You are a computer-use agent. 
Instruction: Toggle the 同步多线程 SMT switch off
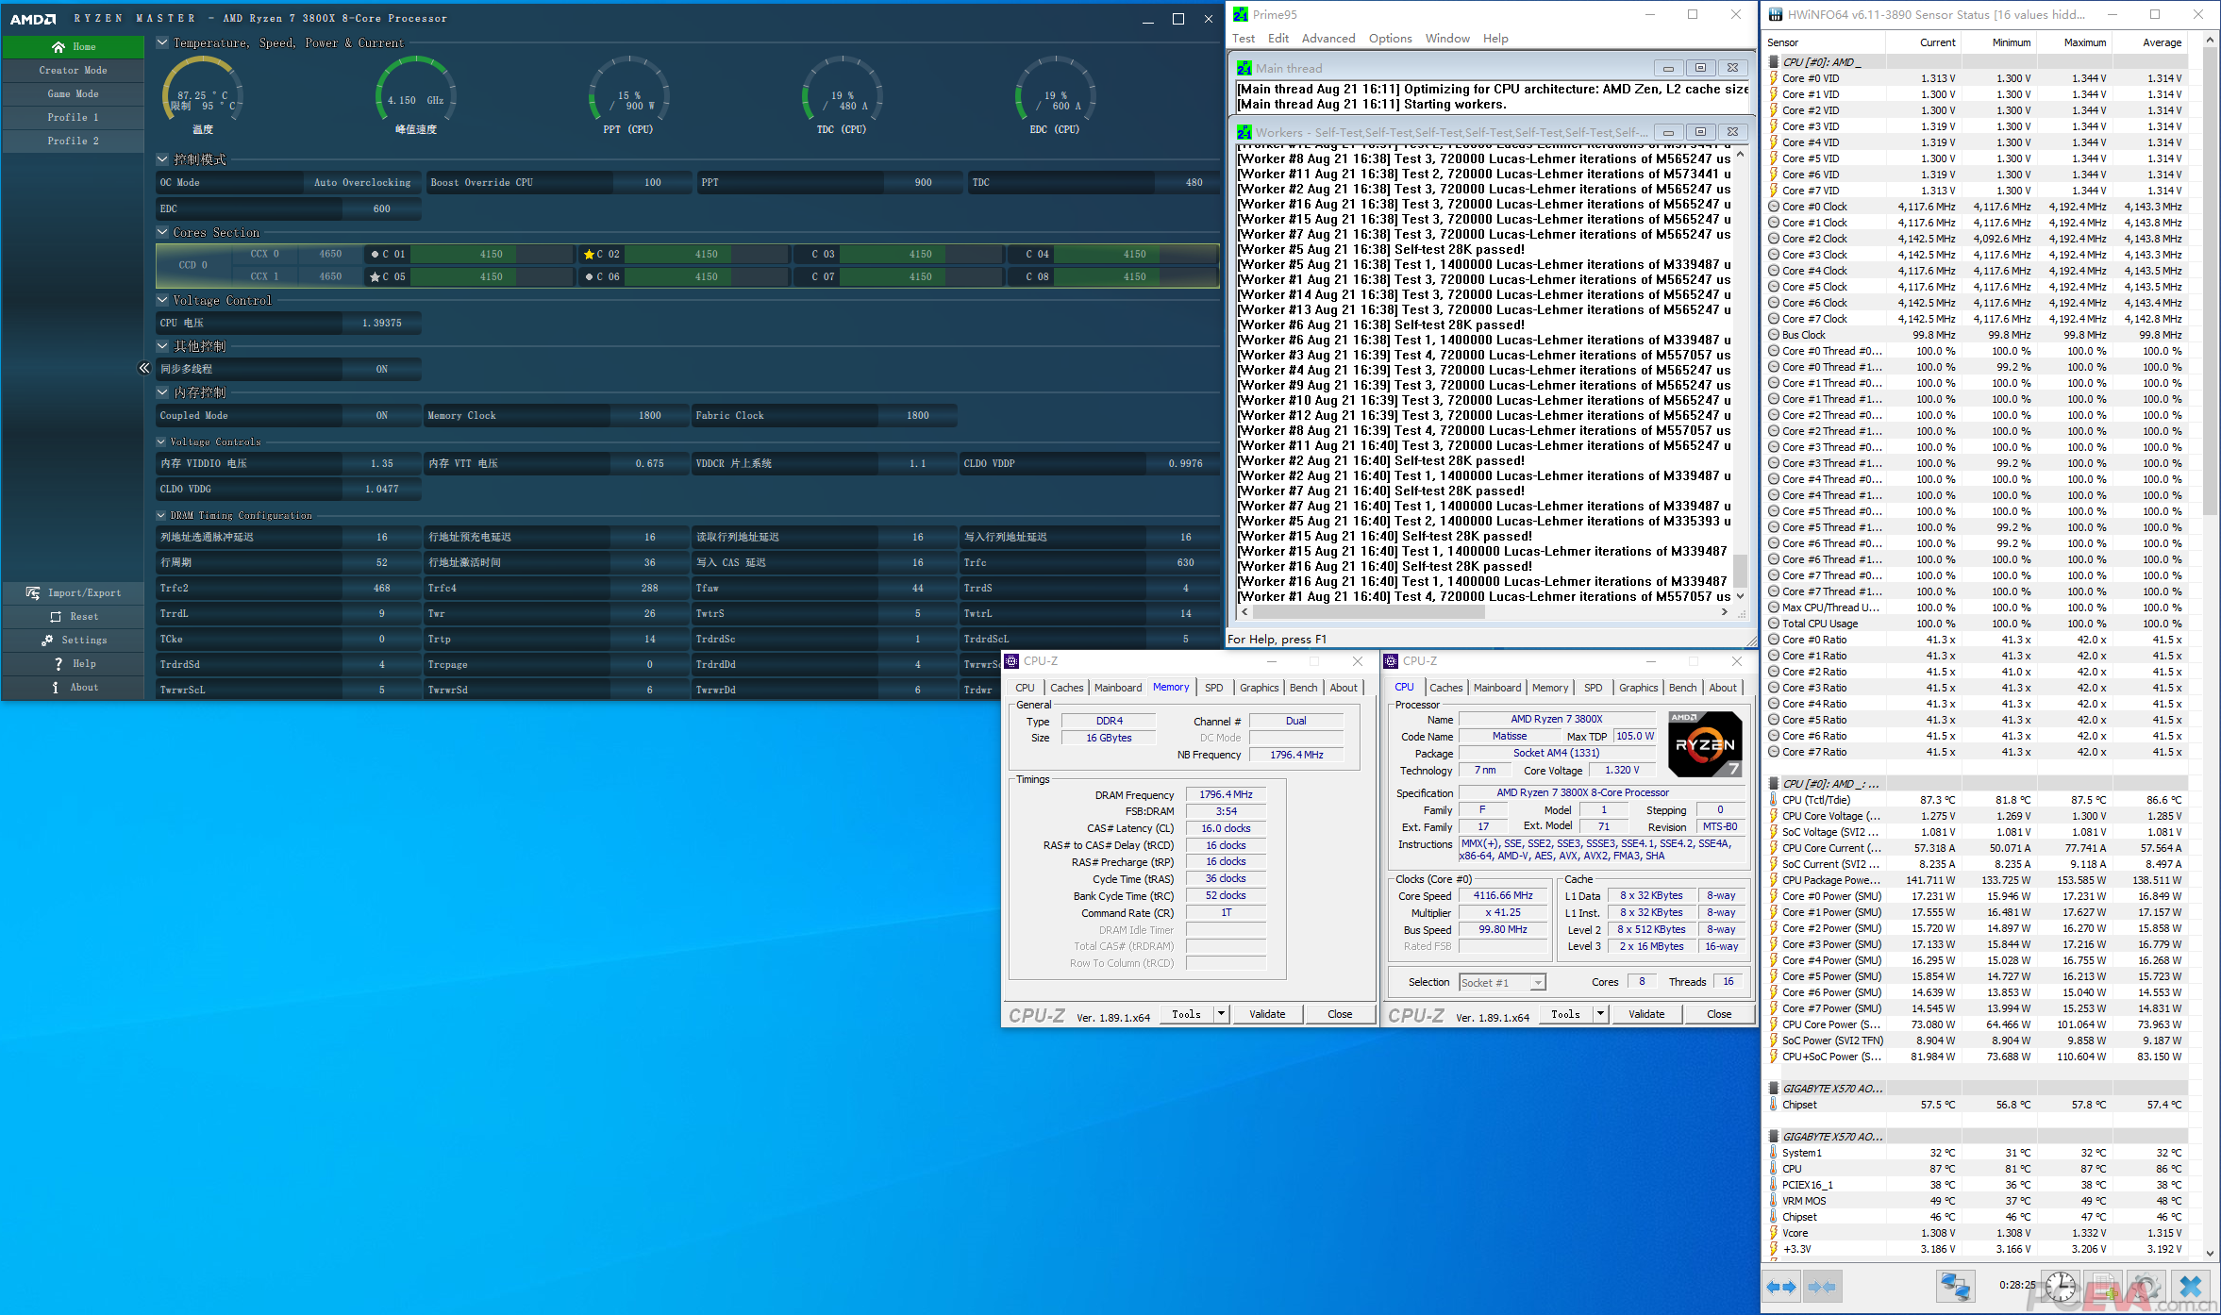[381, 368]
